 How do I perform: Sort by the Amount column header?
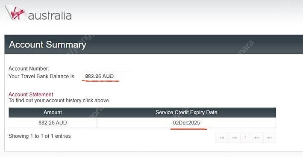coord(53,113)
